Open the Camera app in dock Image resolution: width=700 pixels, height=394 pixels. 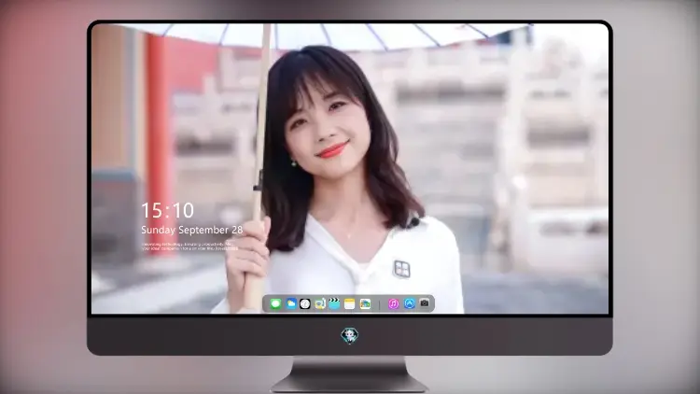click(x=425, y=303)
